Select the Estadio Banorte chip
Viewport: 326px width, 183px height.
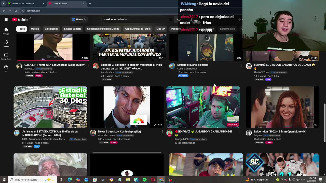coord(73,29)
